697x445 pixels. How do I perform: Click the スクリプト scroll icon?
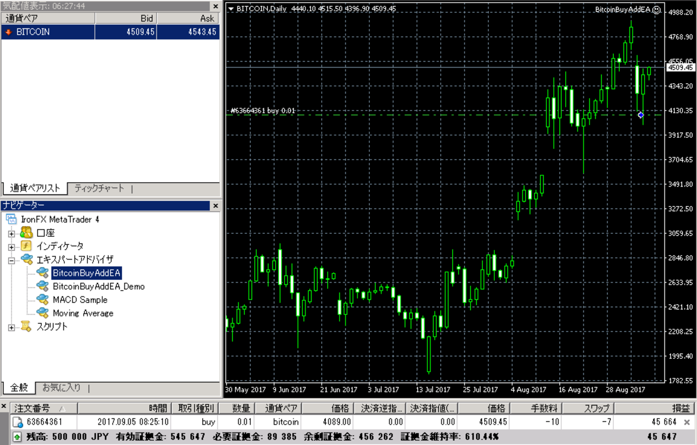click(x=26, y=326)
